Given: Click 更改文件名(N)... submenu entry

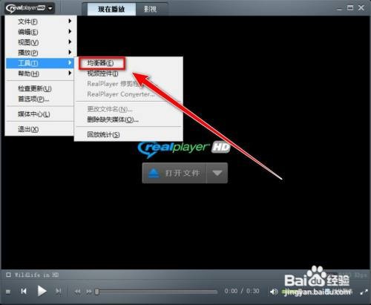Looking at the screenshot, I should point(128,109).
